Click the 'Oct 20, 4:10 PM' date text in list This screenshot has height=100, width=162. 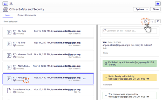click(42, 78)
